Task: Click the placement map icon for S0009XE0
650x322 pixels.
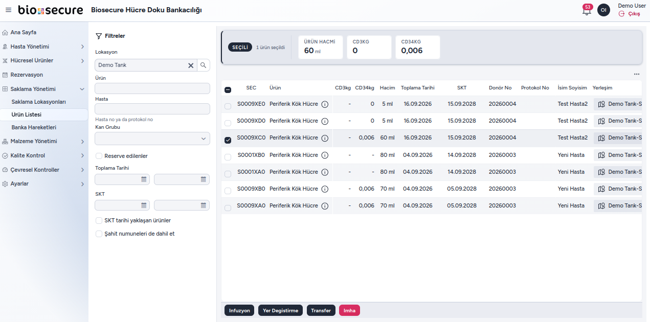Action: click(x=601, y=104)
